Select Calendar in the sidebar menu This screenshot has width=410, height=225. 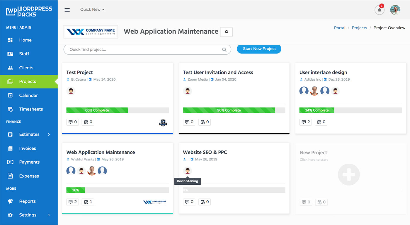click(28, 96)
